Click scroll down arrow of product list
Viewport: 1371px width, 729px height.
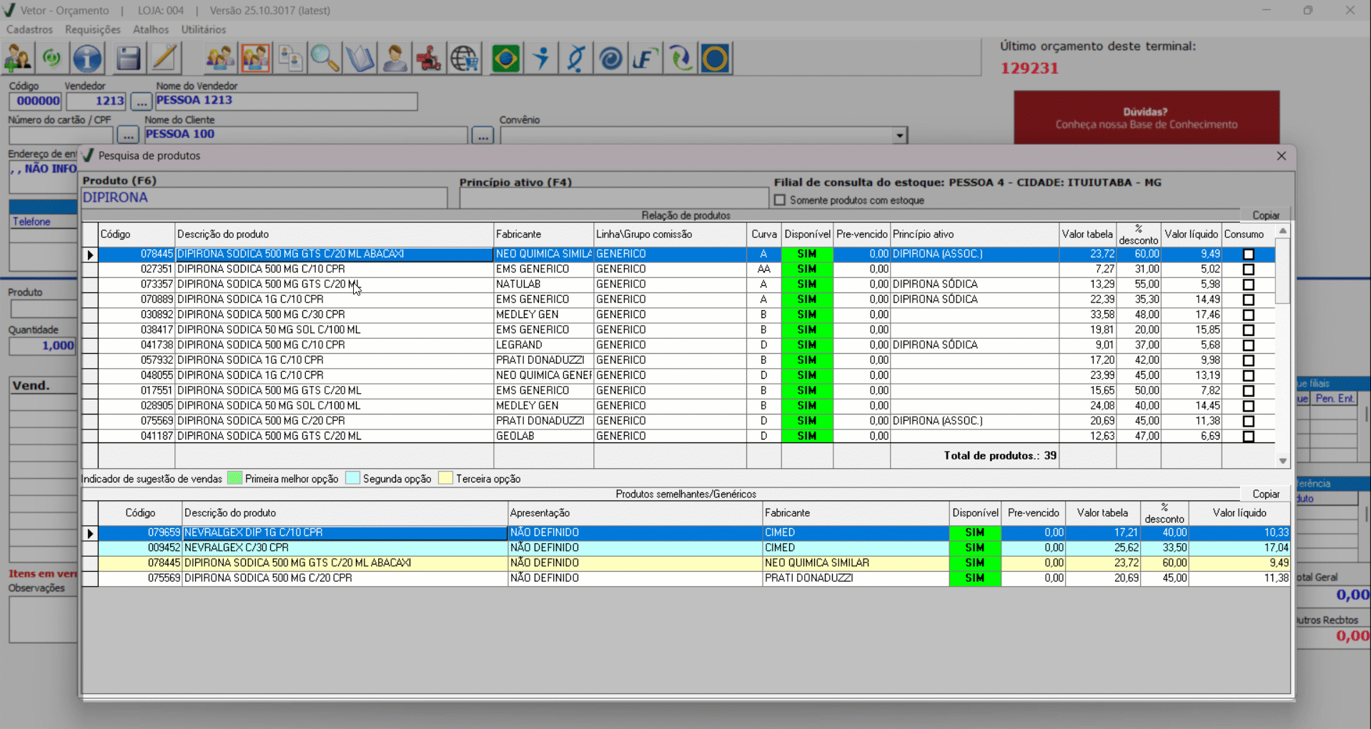[x=1282, y=461]
